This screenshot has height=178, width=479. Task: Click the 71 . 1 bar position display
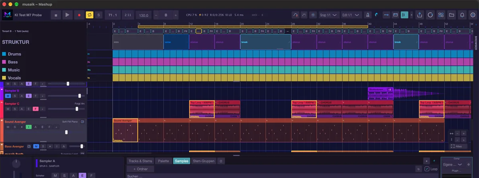[x=113, y=15]
